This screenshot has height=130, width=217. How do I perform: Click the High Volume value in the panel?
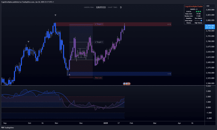198,23
